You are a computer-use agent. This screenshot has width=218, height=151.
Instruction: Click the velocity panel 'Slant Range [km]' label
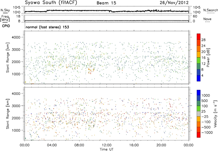point(8,114)
